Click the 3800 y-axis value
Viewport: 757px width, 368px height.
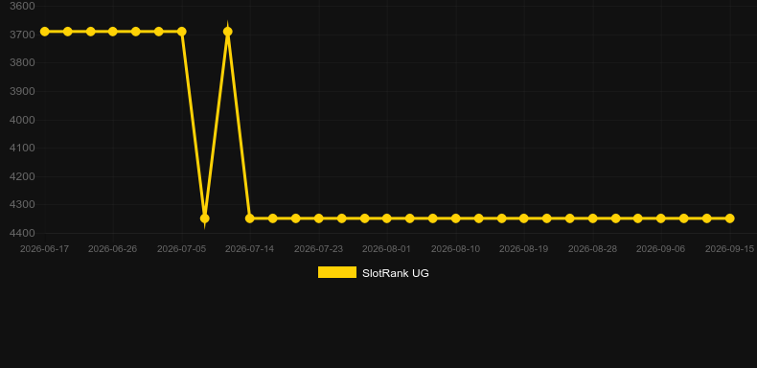click(22, 63)
